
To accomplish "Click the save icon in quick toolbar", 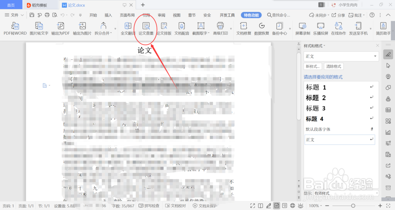I will [32, 15].
